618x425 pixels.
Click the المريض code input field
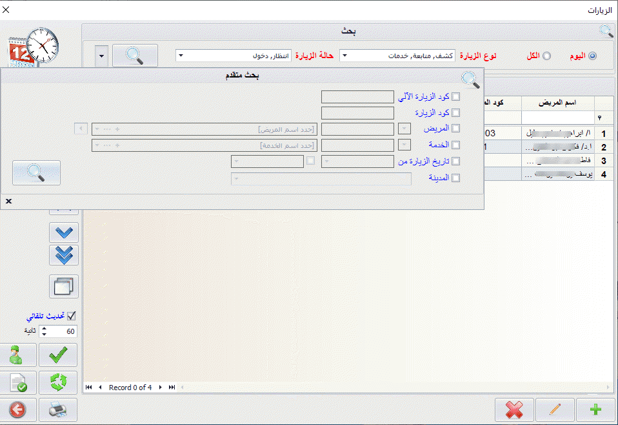coord(357,129)
